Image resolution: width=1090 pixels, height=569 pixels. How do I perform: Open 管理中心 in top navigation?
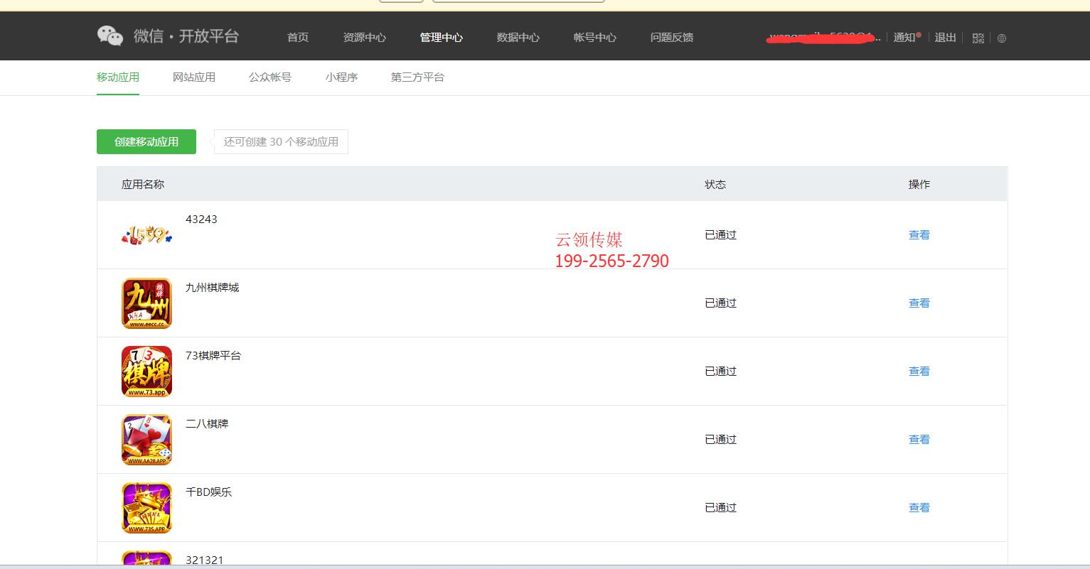click(x=442, y=37)
